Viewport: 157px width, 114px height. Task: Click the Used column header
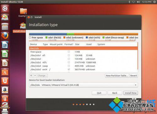pyautogui.click(x=89, y=44)
